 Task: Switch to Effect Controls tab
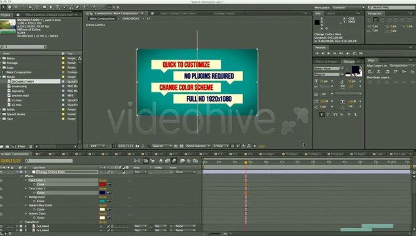(x=50, y=15)
